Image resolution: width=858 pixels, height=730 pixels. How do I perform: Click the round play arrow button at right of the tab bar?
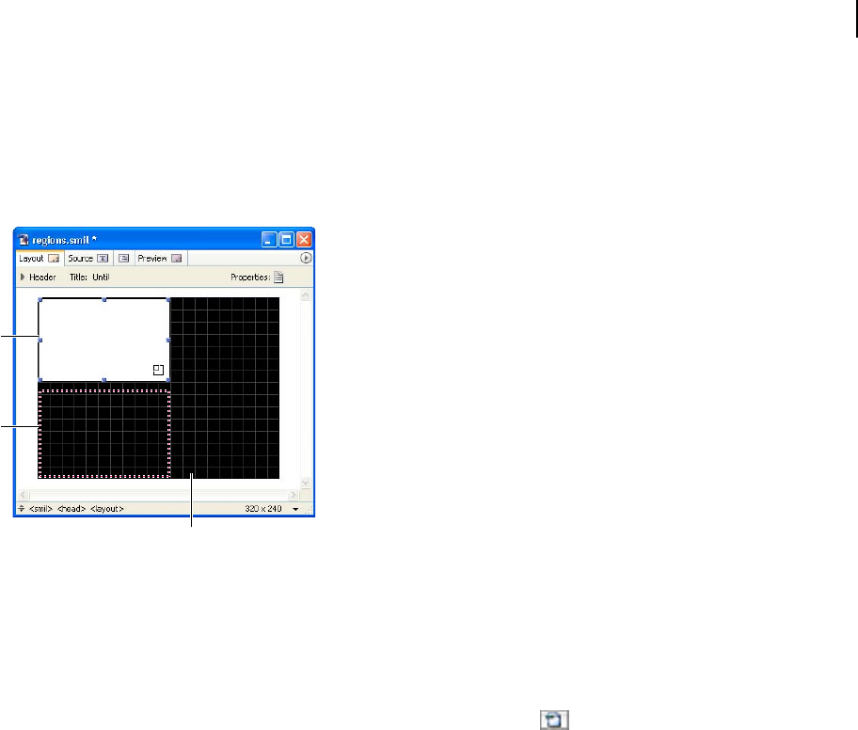(x=306, y=258)
